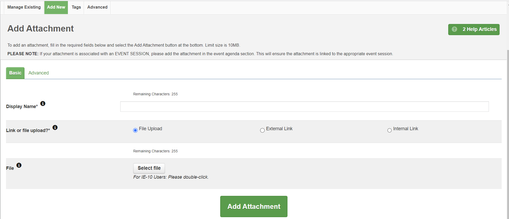Click the info icon beside File label
Screen dimensions: 509x219
click(x=19, y=165)
